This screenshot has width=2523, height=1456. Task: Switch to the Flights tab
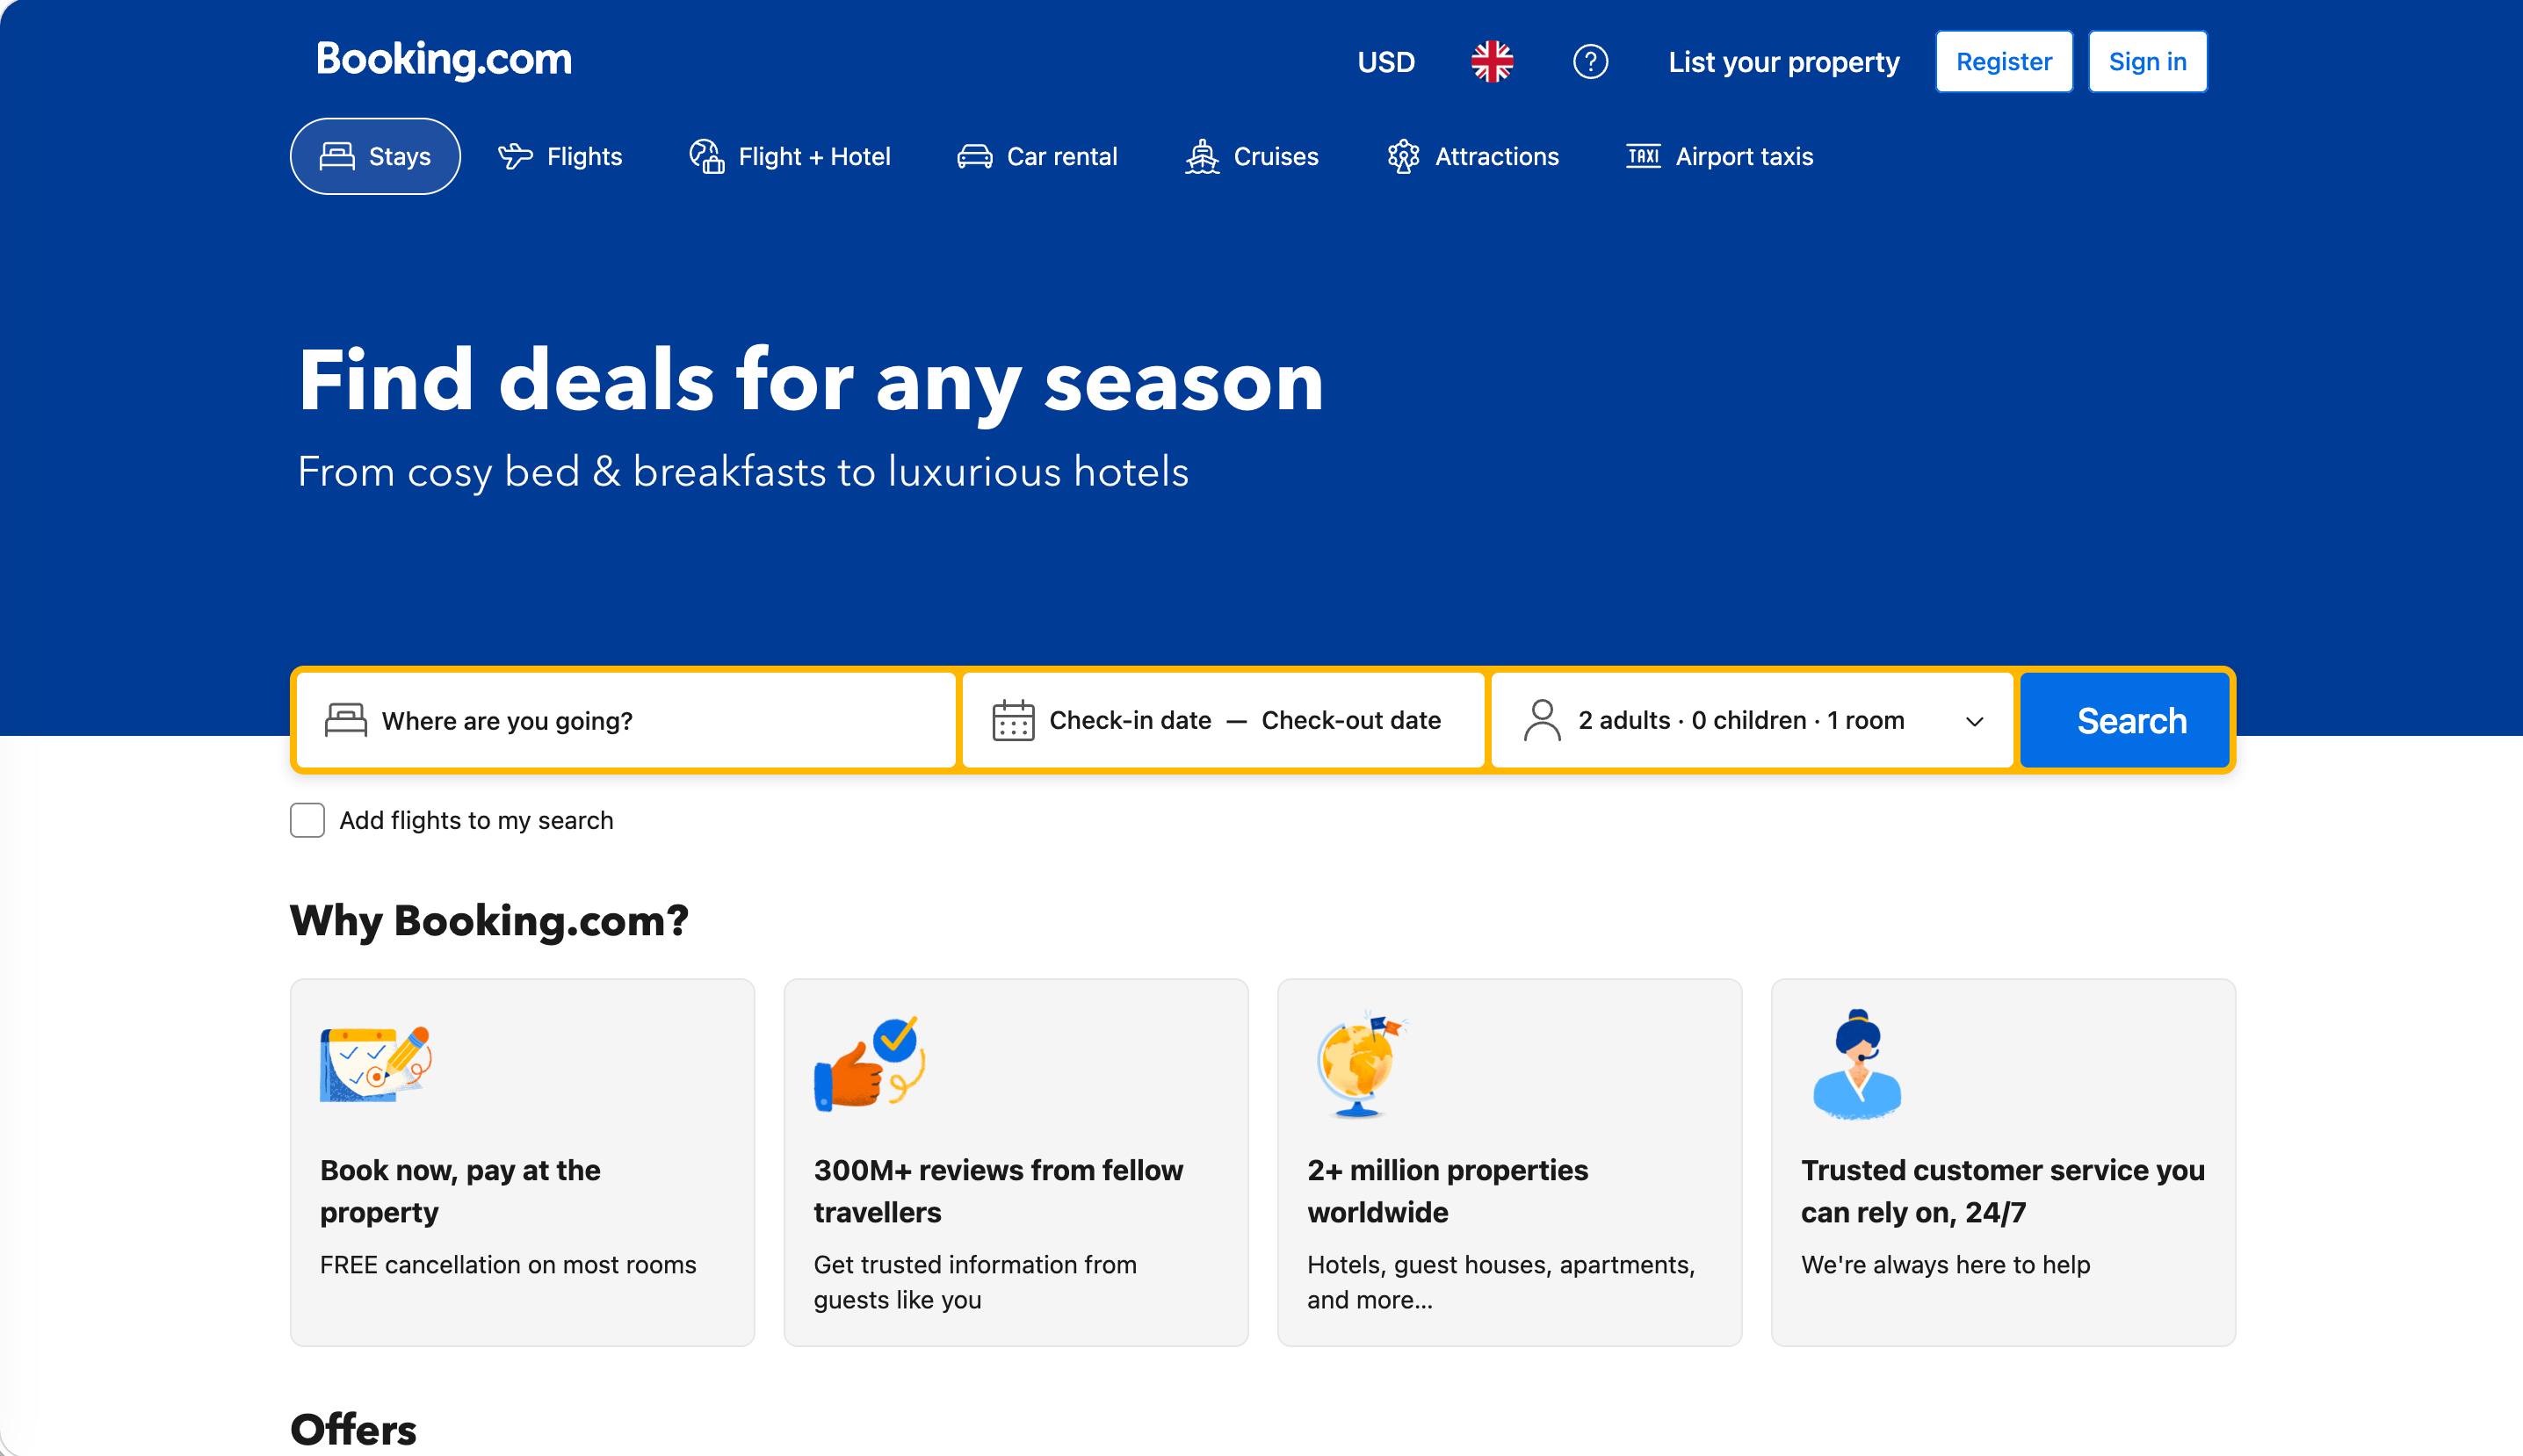(560, 156)
